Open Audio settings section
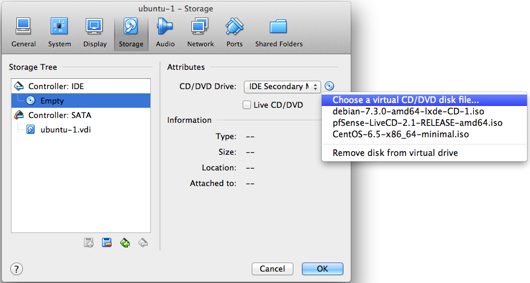The width and height of the screenshot is (530, 283). tap(165, 33)
